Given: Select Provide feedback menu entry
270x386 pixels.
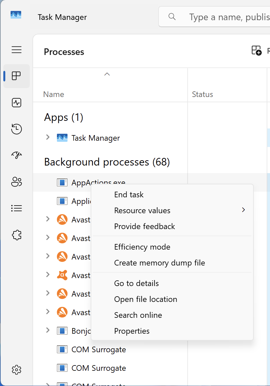Looking at the screenshot, I should [x=172, y=226].
